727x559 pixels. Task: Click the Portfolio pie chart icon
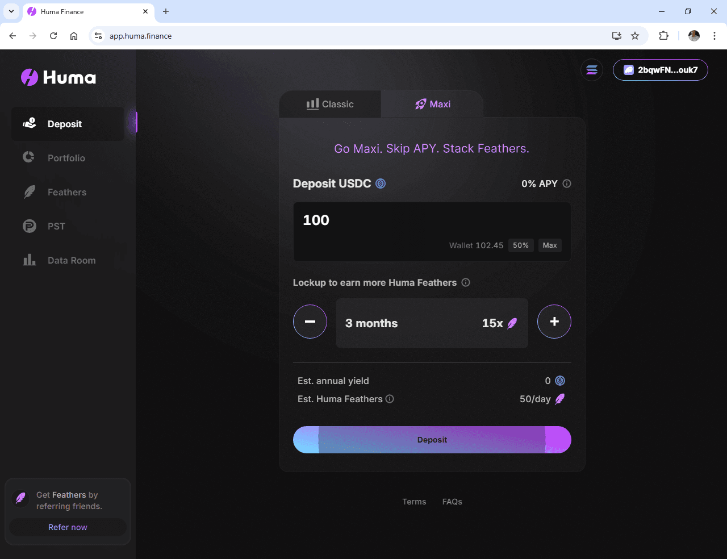click(28, 157)
